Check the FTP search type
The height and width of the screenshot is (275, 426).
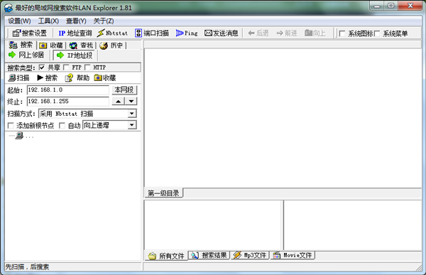[x=66, y=68]
